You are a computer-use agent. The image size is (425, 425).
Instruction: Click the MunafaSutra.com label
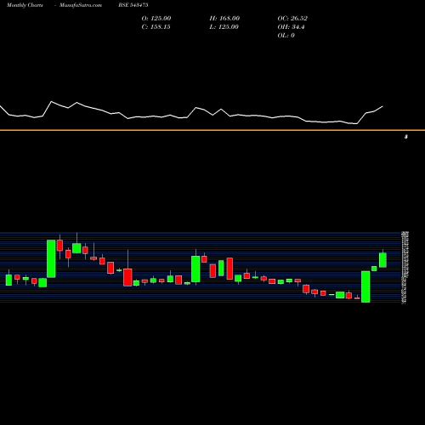click(81, 5)
